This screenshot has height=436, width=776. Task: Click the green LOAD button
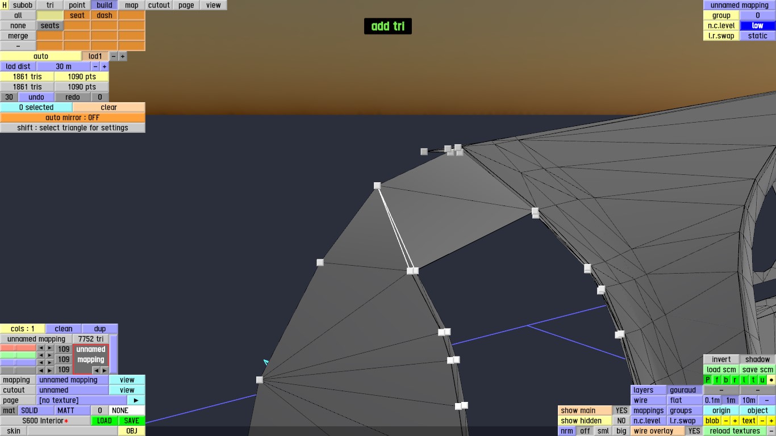coord(105,421)
